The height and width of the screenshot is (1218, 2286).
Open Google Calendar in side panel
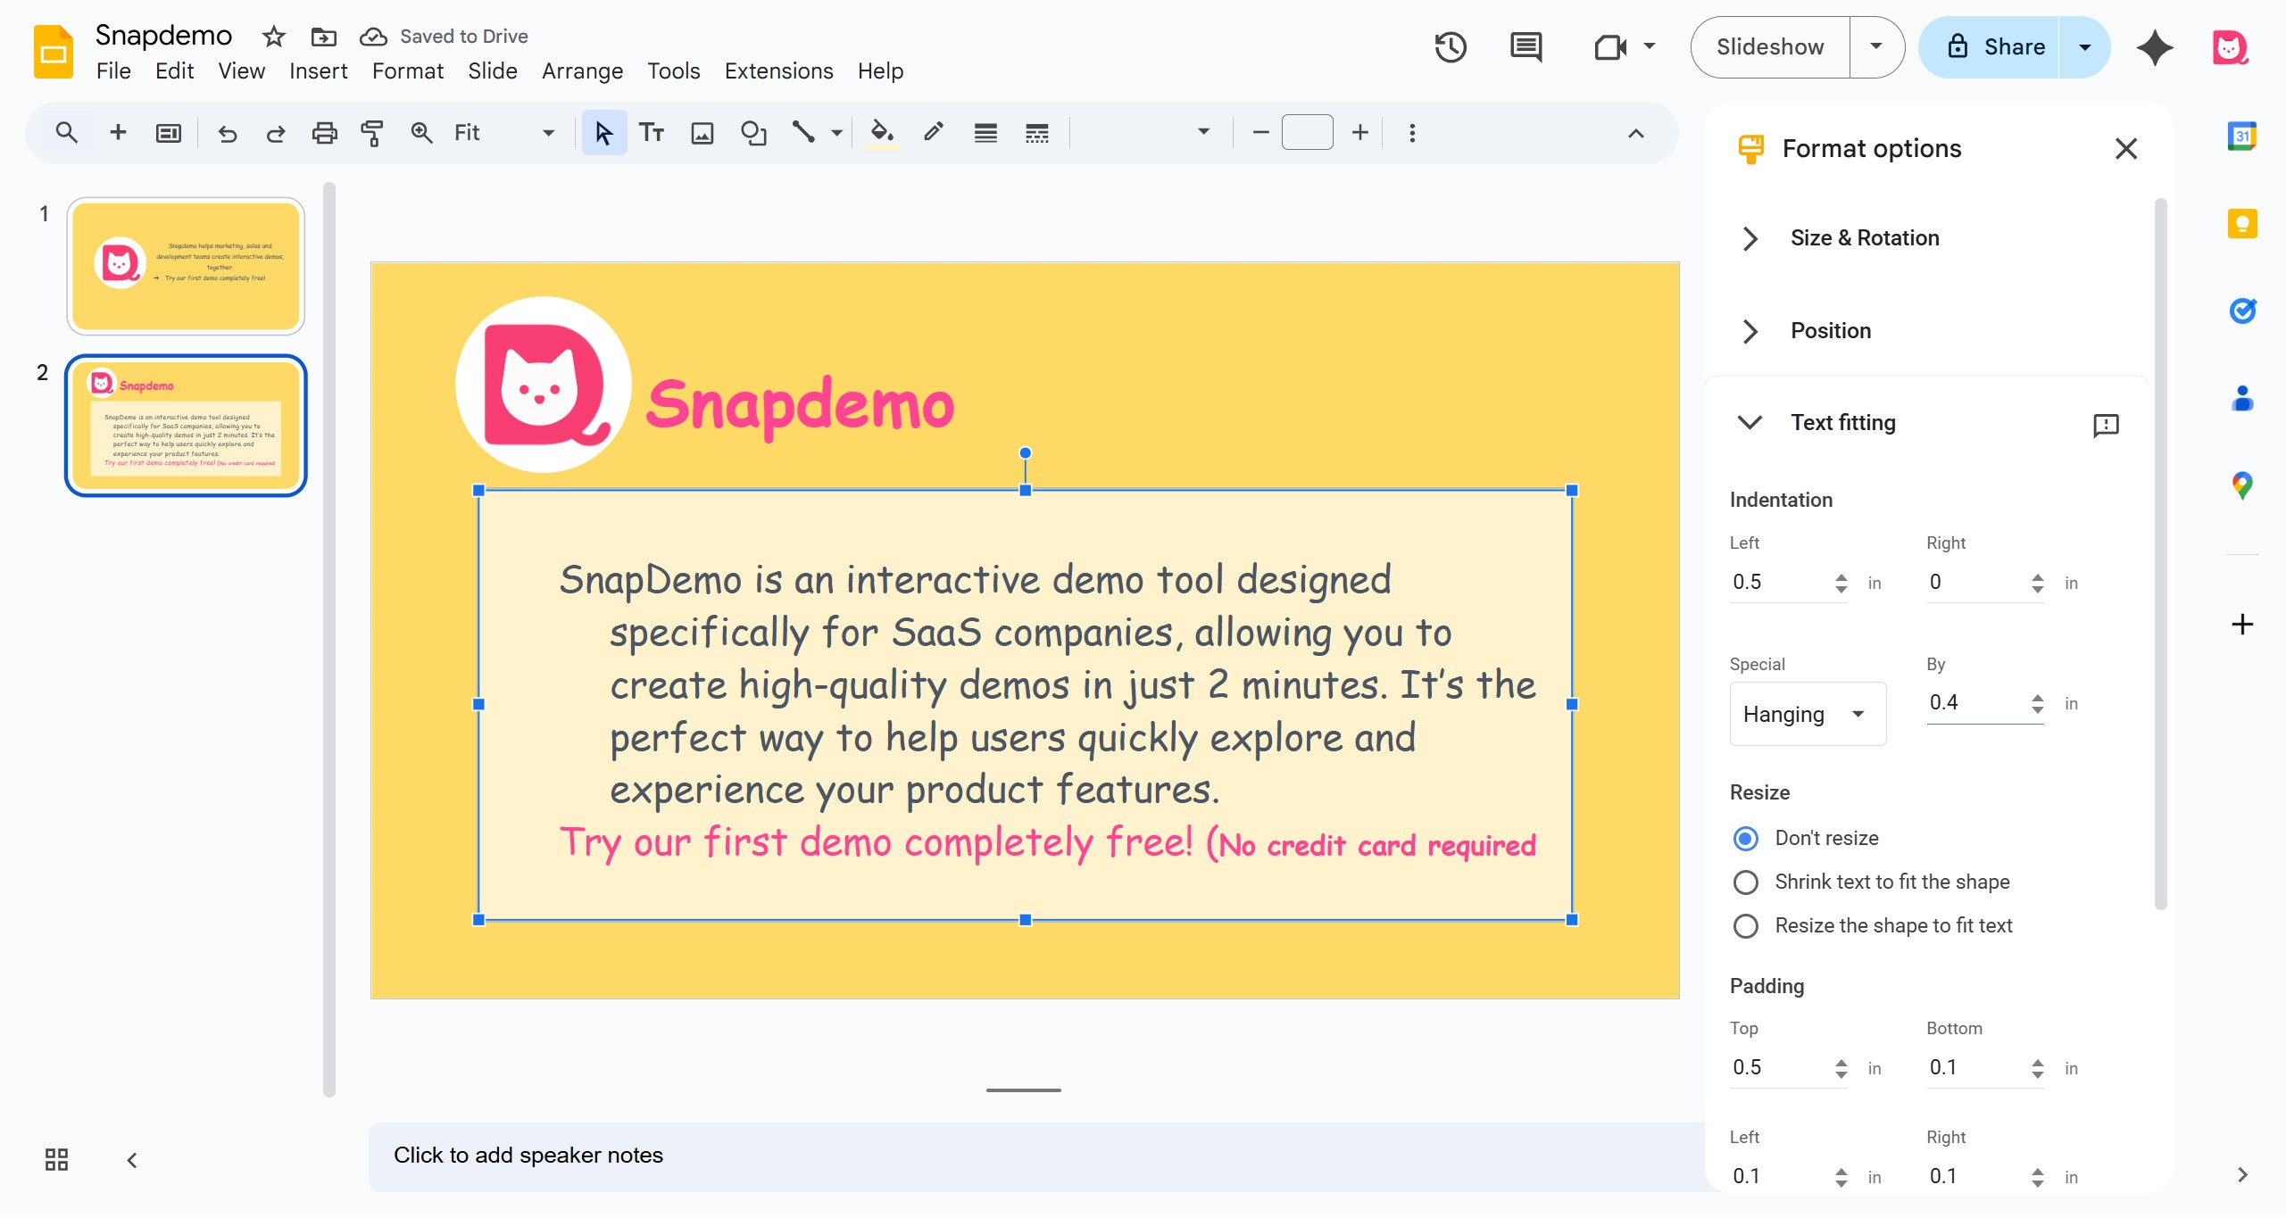[x=2242, y=136]
